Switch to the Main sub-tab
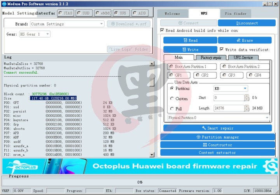Screen dimensions: 280x195 click(x=179, y=57)
